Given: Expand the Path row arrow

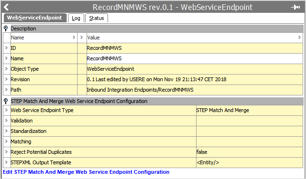Looking at the screenshot, I should [7, 90].
